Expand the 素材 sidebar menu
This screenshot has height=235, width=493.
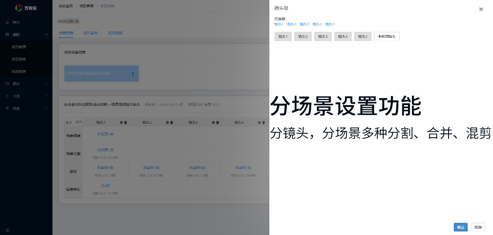pyautogui.click(x=26, y=84)
